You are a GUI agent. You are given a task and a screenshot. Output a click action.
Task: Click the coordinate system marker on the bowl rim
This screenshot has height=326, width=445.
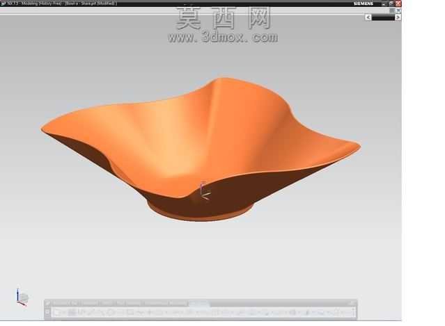205,191
